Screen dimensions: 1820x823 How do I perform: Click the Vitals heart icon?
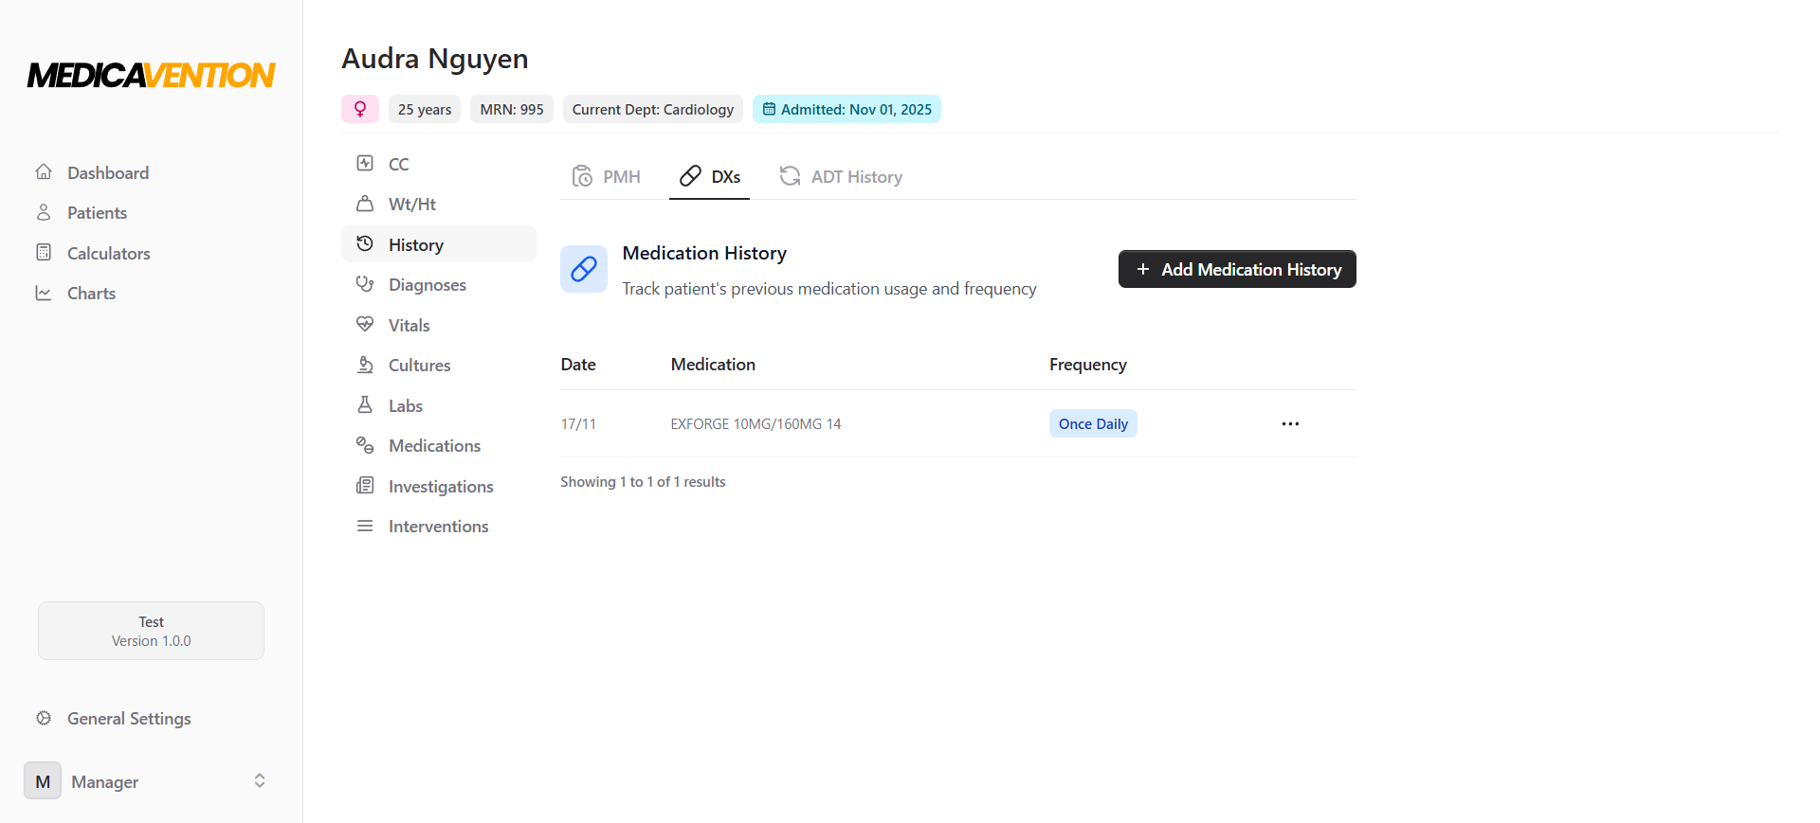point(365,325)
